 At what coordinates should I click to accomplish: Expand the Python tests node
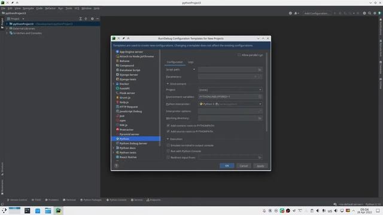click(113, 153)
